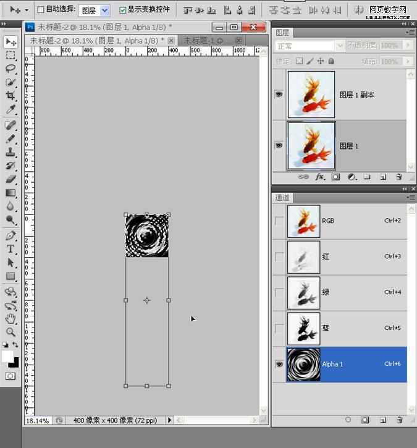Select the Move tool in toolbox
This screenshot has width=417, height=448.
(11, 42)
